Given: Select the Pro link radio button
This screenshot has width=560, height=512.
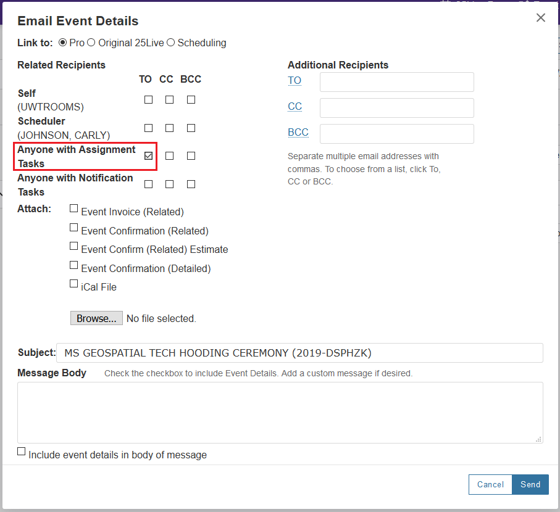Looking at the screenshot, I should [62, 43].
